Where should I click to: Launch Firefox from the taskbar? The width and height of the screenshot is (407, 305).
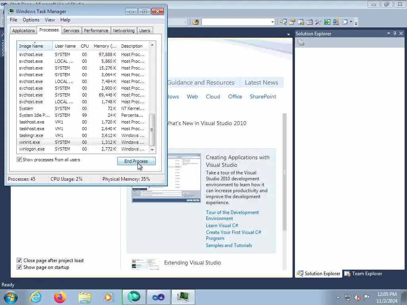click(x=60, y=297)
